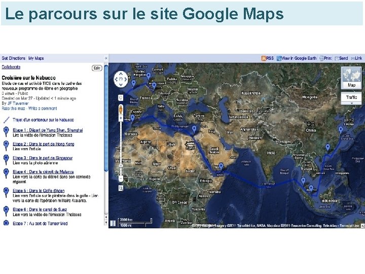Click the Malacca strait map marker
Screen dimensions: 365x274
[303, 181]
